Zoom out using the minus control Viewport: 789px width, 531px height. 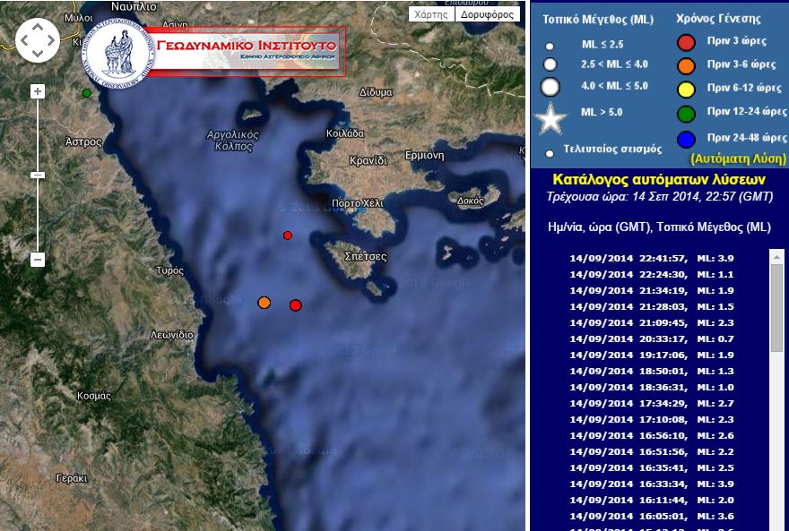pyautogui.click(x=37, y=258)
